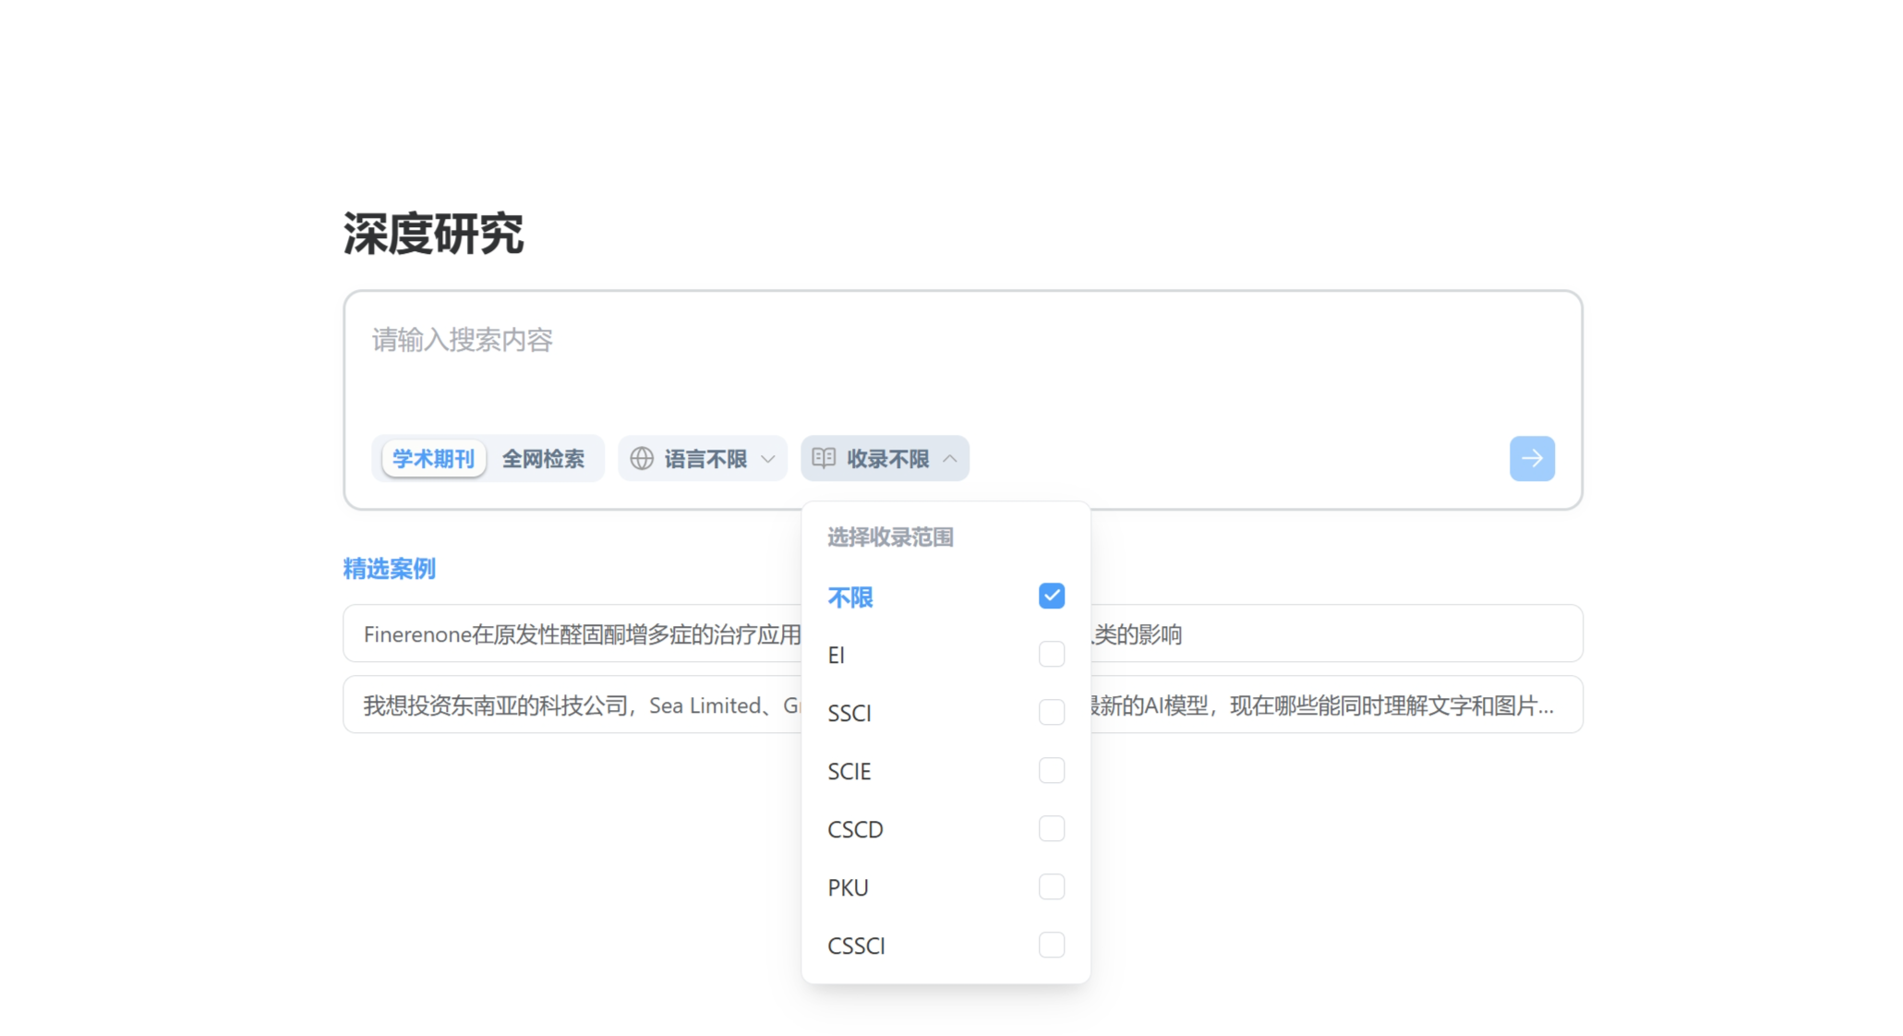Select the PKU checkbox
The height and width of the screenshot is (1036, 1903).
click(x=1052, y=886)
